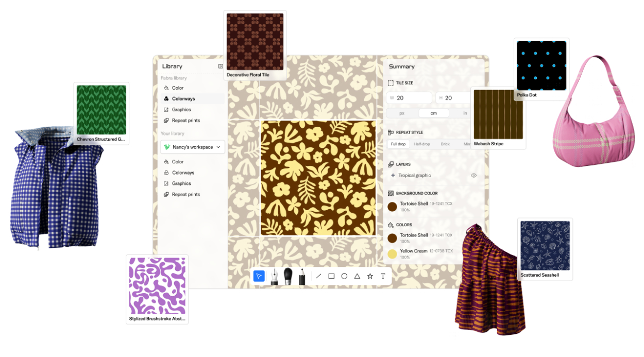Screen dimensions: 644x357
Task: Edit the tile width field
Action: tap(409, 98)
